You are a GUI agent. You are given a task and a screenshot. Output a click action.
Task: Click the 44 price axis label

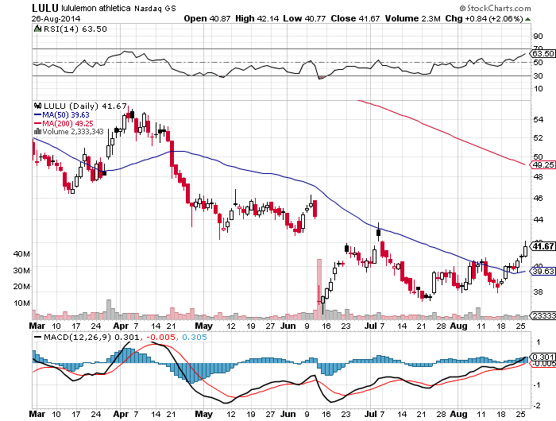click(538, 220)
